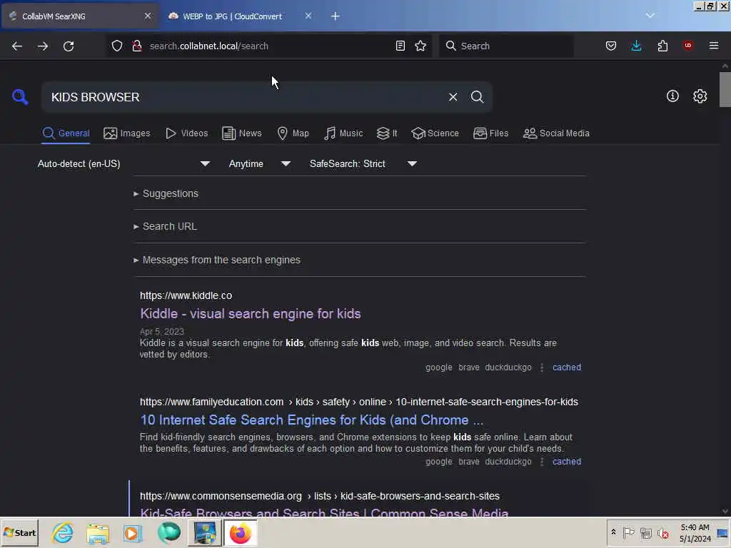The height and width of the screenshot is (548, 731).
Task: Switch to the Music category
Action: pyautogui.click(x=343, y=133)
